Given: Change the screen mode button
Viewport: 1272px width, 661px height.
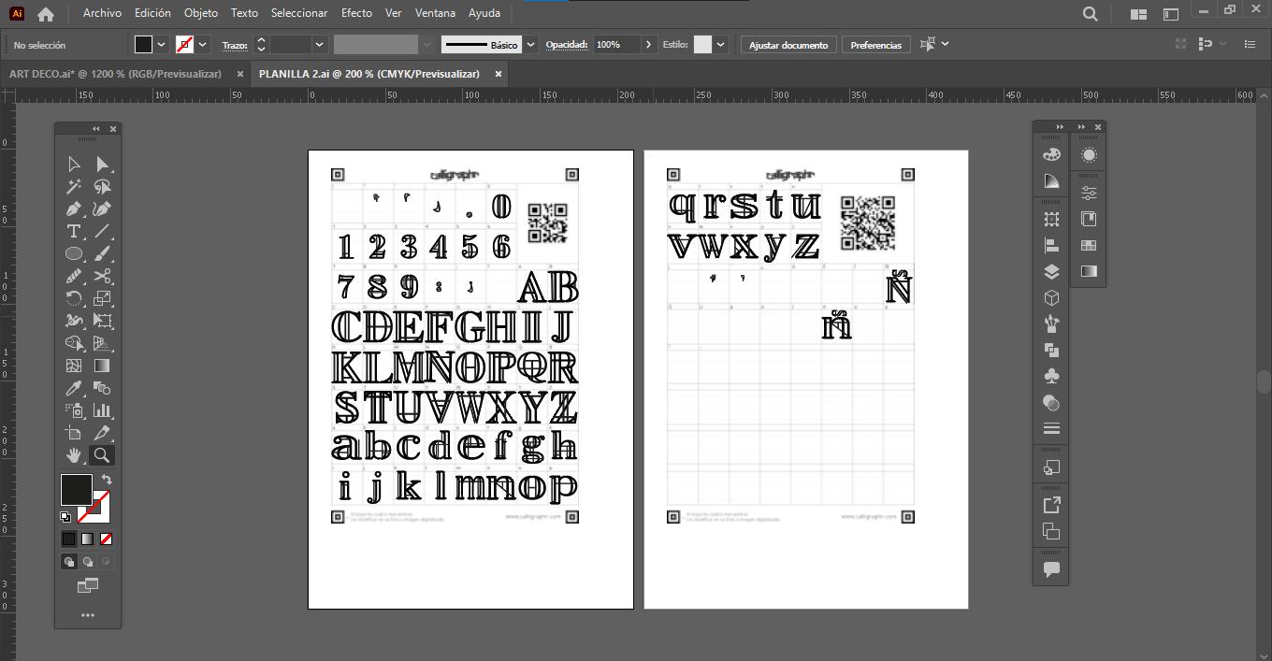Looking at the screenshot, I should [87, 586].
